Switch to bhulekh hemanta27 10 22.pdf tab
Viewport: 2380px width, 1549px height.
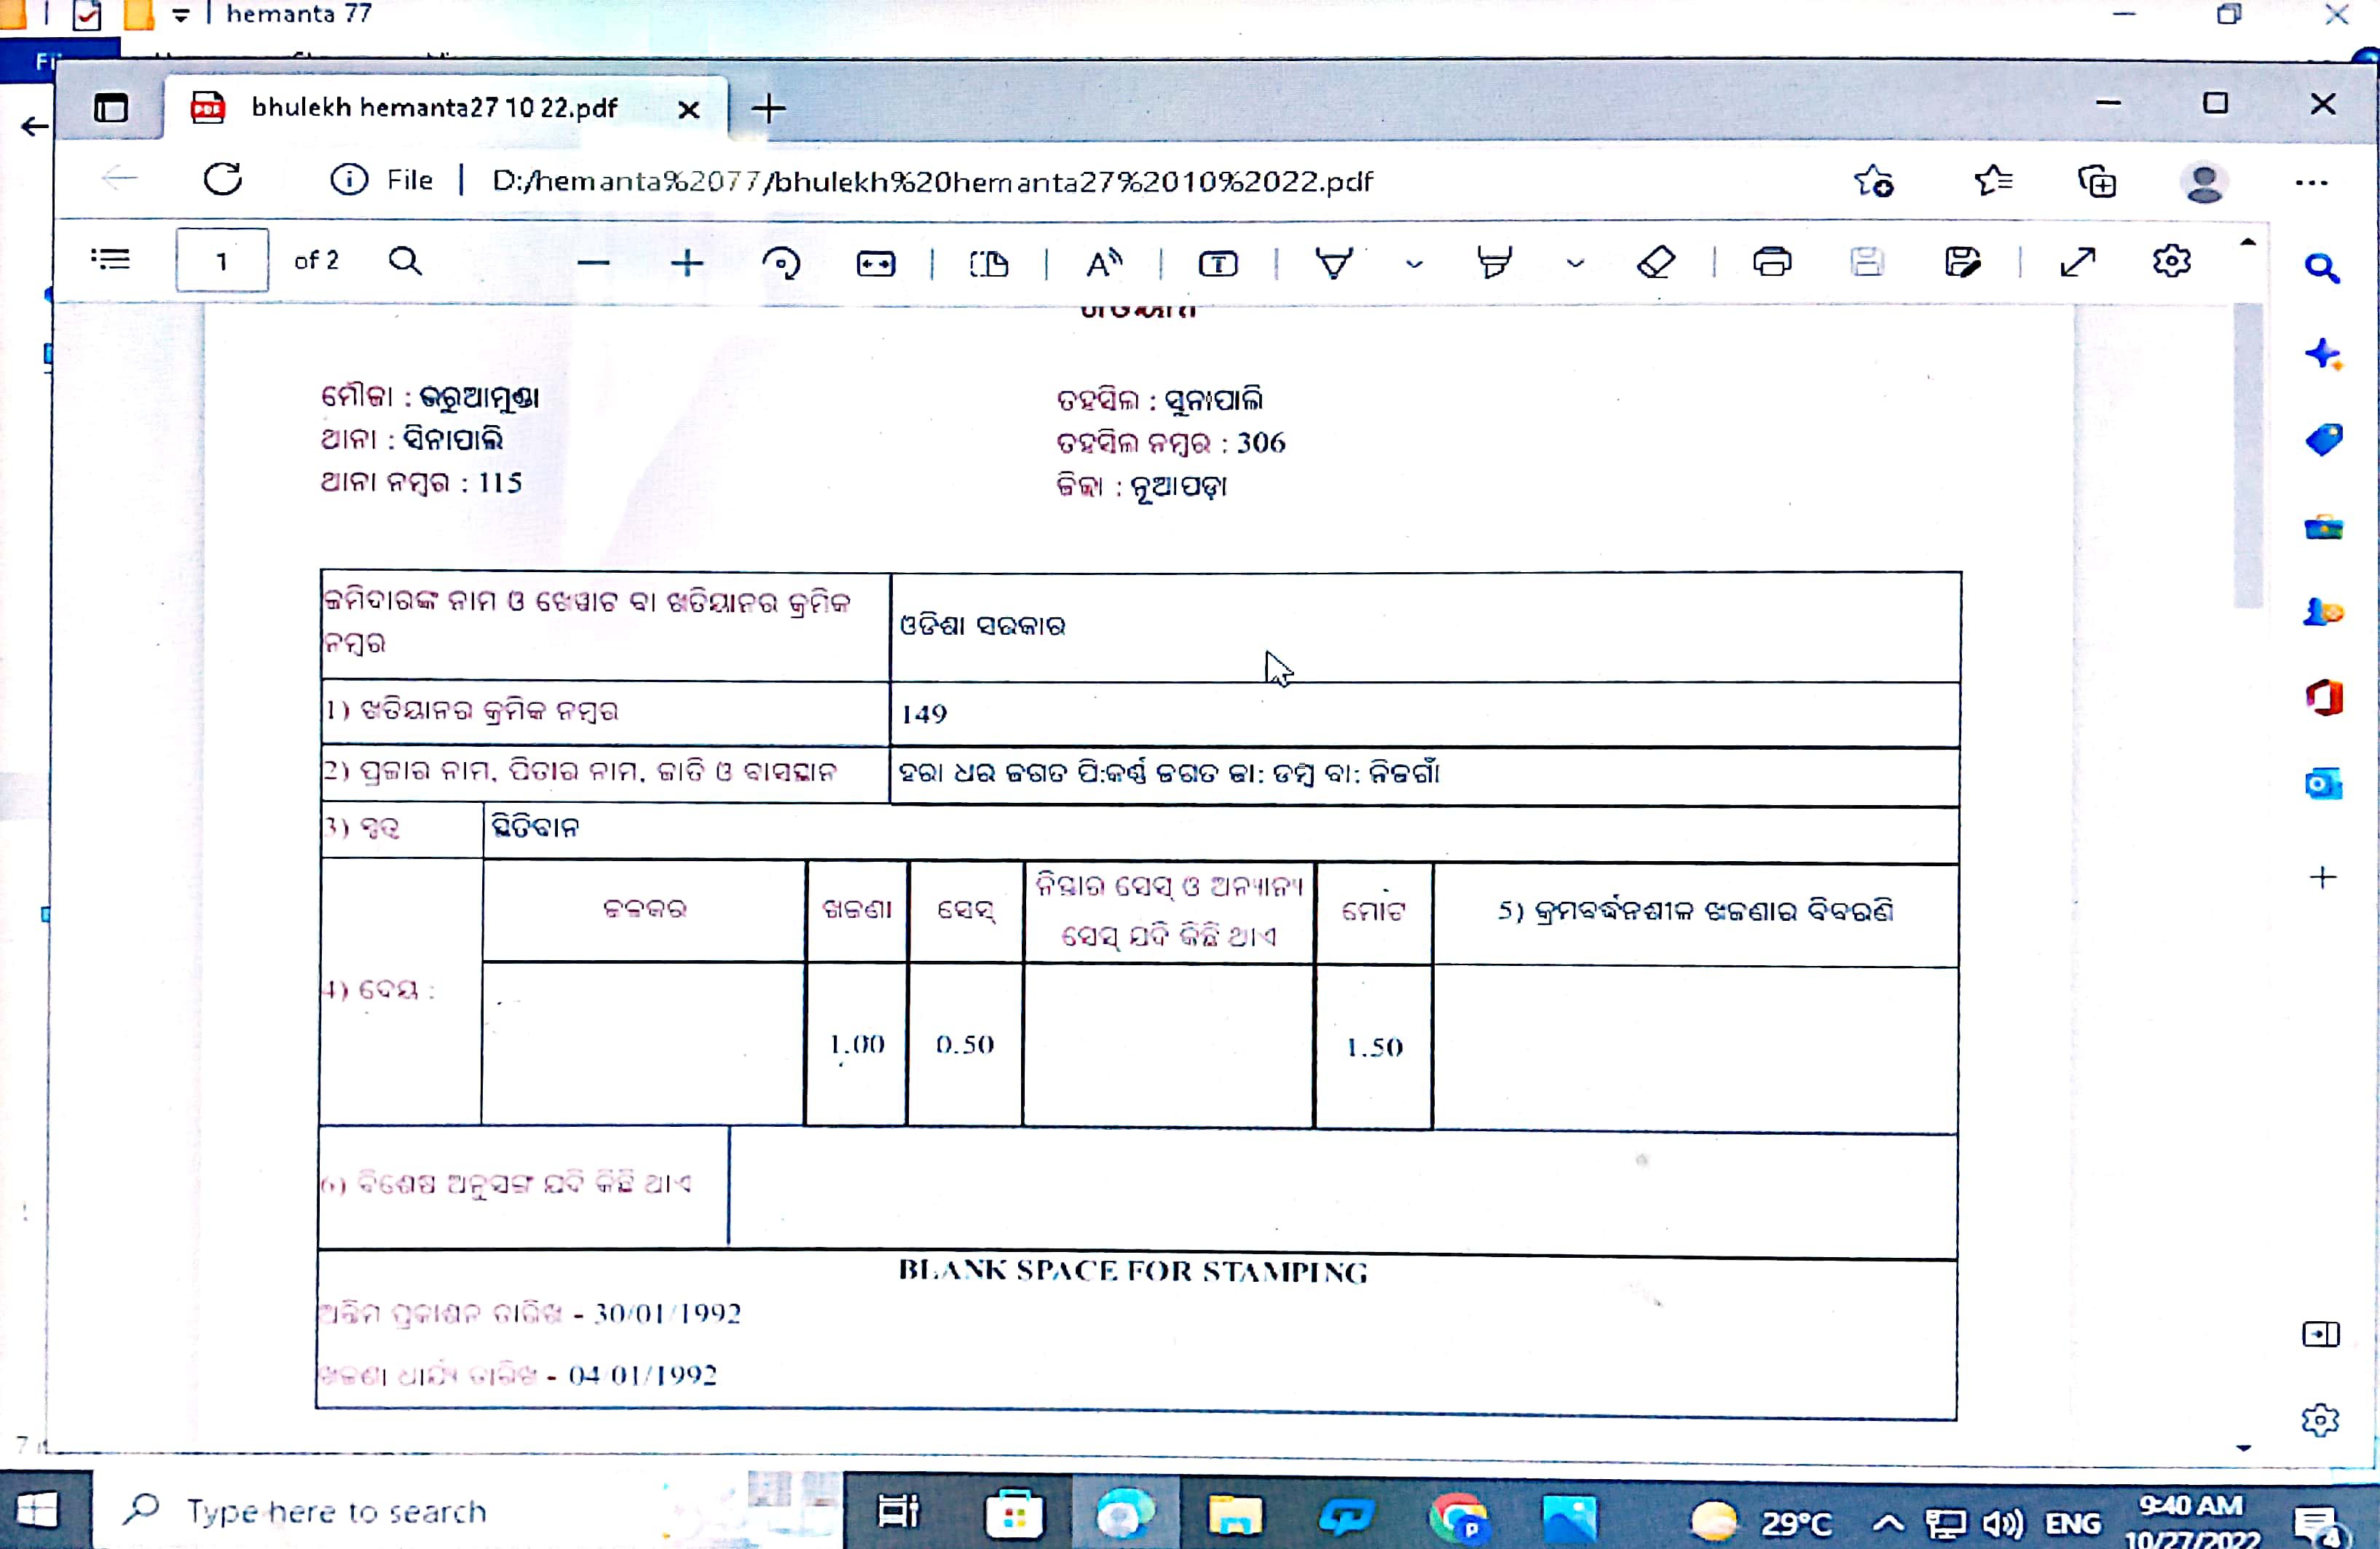(x=434, y=108)
